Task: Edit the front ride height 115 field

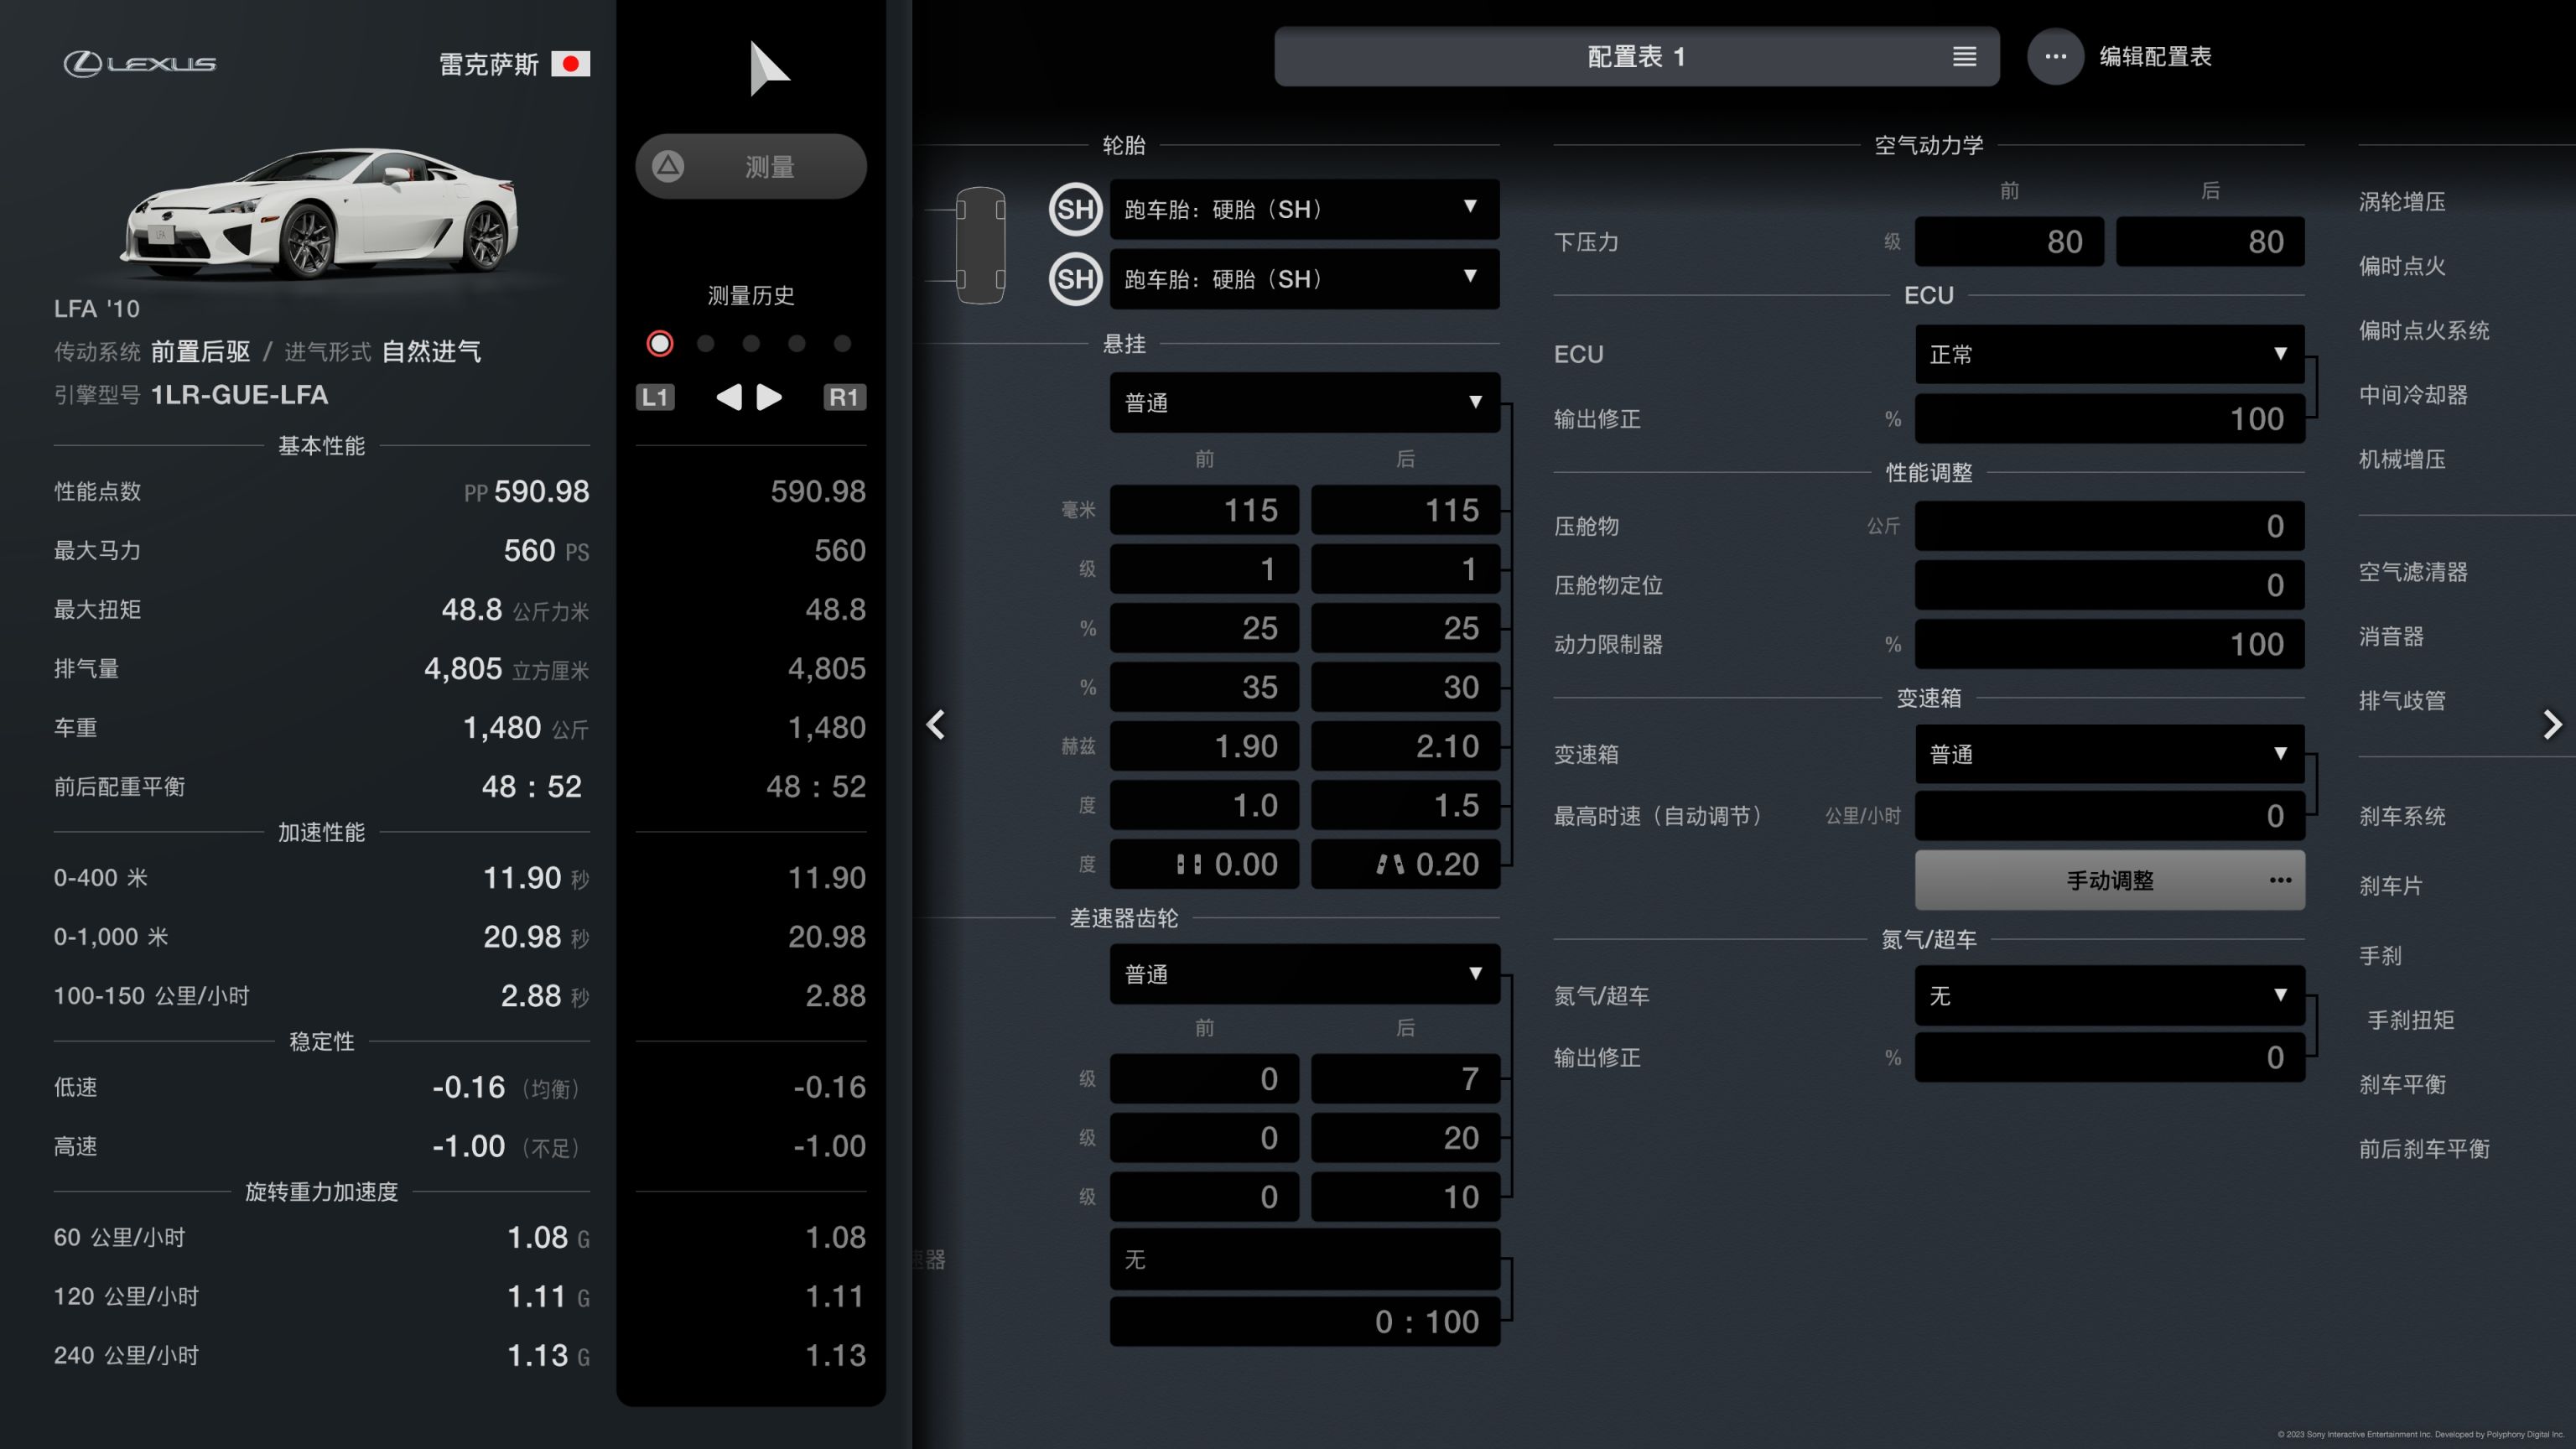Action: pyautogui.click(x=1204, y=510)
